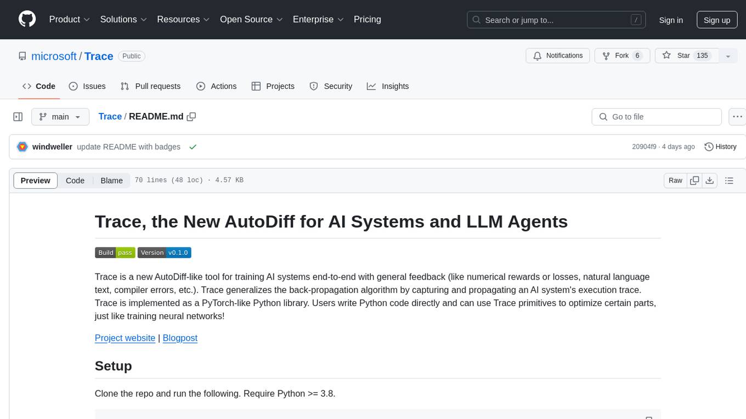Open commit update README with badges
The image size is (746, 419).
[128, 146]
